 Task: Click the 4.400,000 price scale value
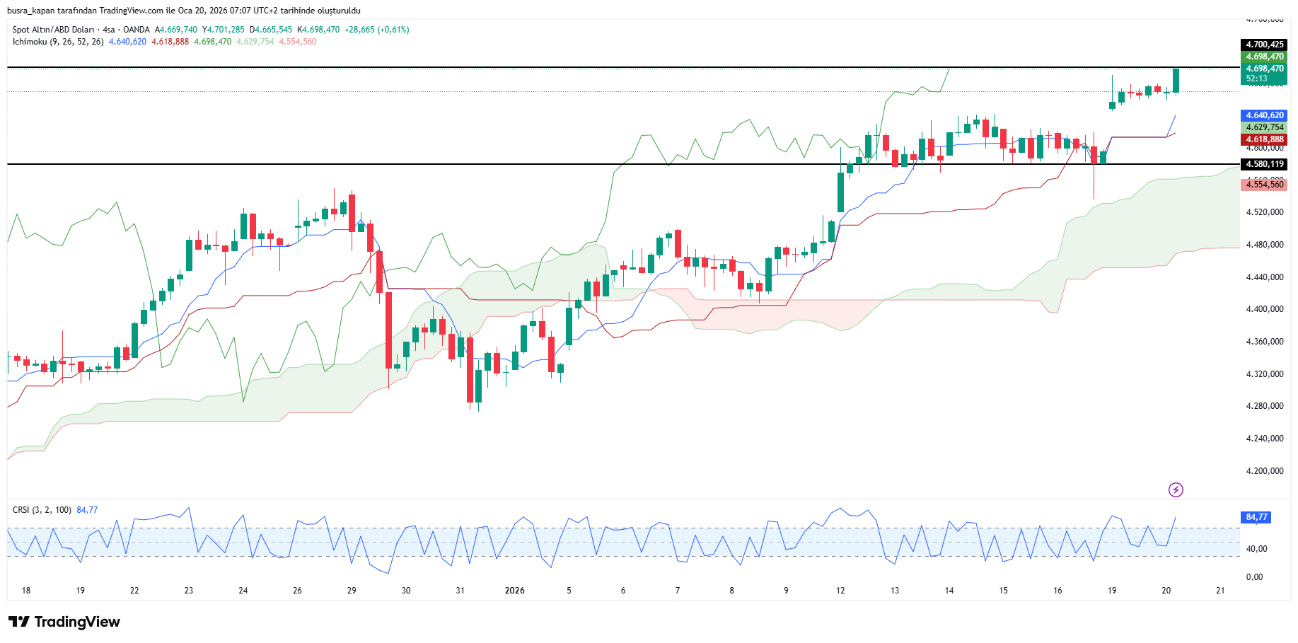pyautogui.click(x=1264, y=309)
